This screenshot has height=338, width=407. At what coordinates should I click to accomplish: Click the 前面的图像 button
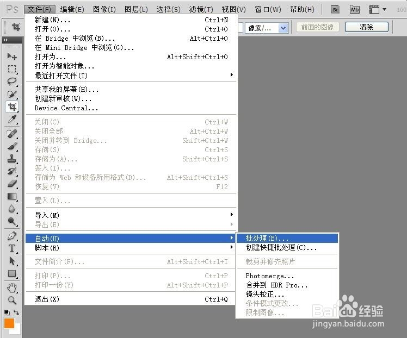click(317, 27)
